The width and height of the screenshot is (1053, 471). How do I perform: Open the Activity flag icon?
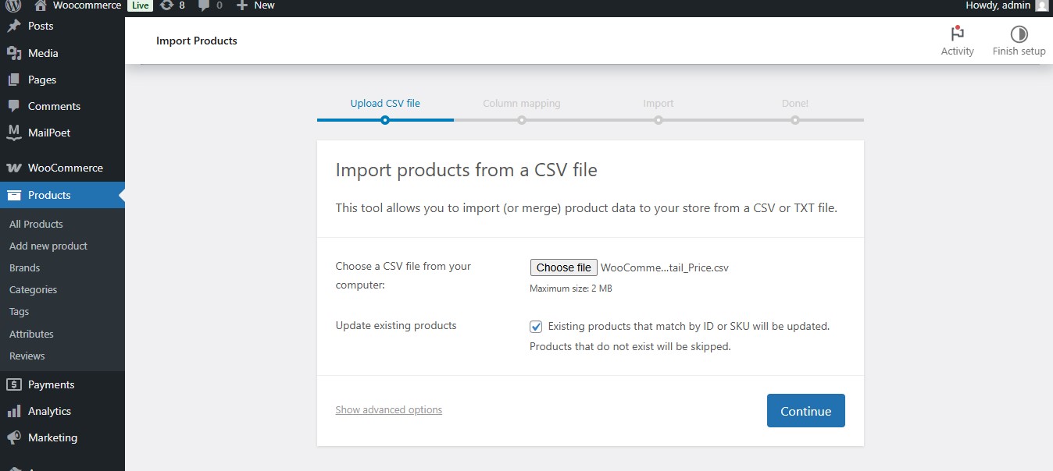(x=957, y=34)
